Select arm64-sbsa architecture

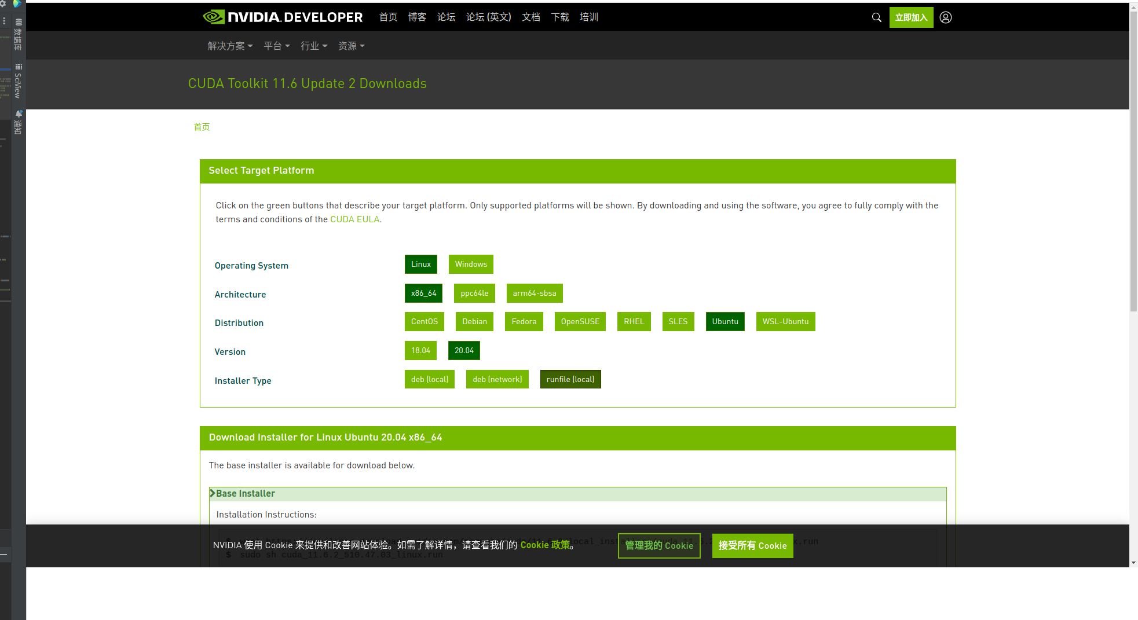pyautogui.click(x=535, y=293)
